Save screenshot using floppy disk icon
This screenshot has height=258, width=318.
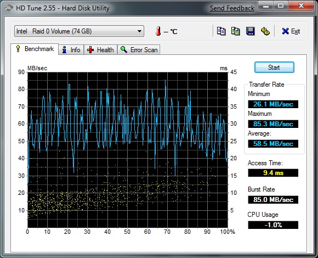tap(250, 31)
